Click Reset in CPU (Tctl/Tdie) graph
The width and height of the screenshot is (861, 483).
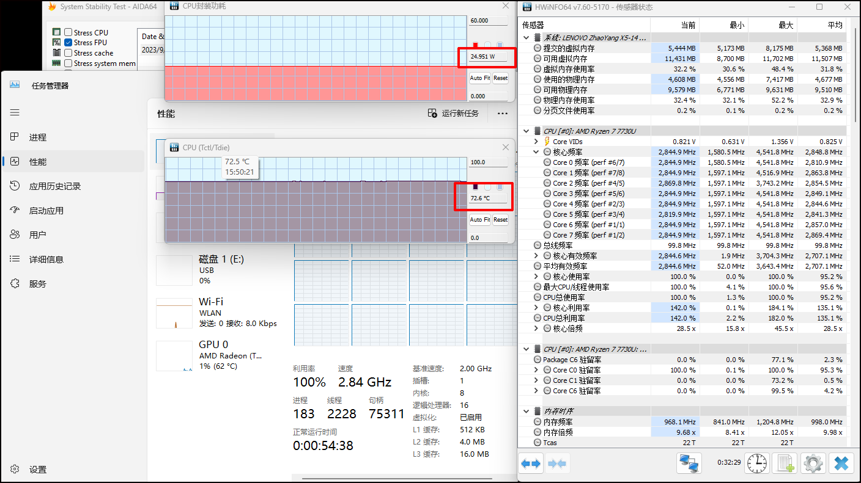500,220
